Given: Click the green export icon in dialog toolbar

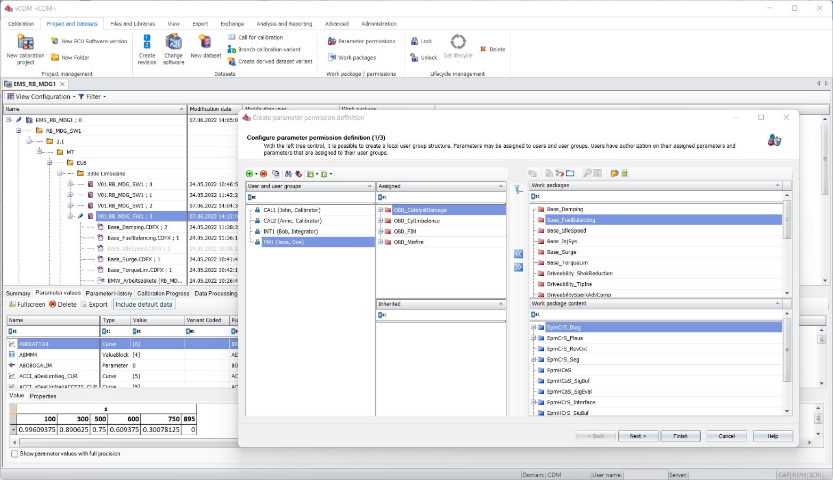Looking at the screenshot, I should 310,174.
